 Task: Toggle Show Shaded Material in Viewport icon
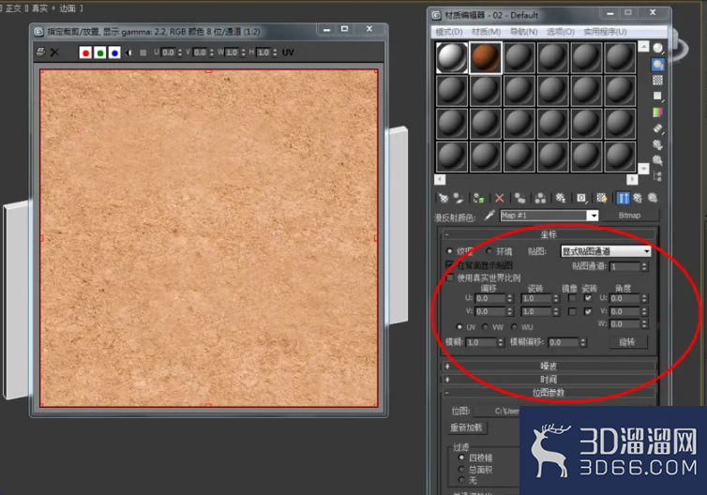click(601, 198)
